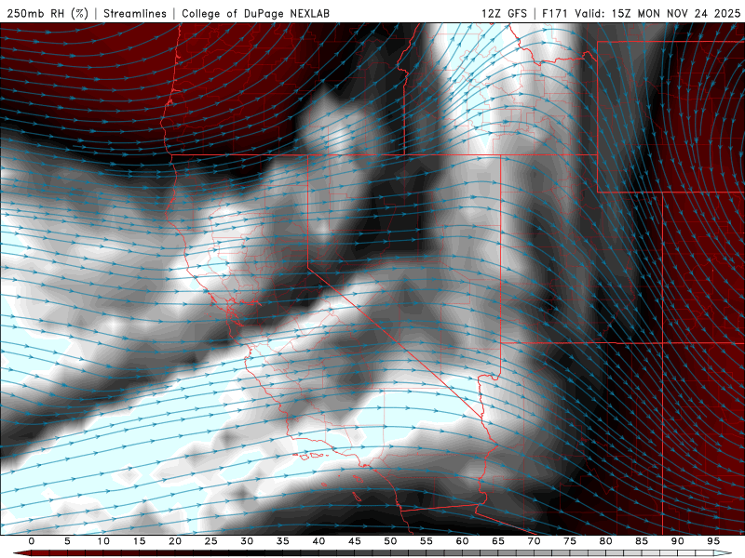The image size is (745, 558).
Task: Select the "40" label on the RH legend
Action: click(318, 541)
